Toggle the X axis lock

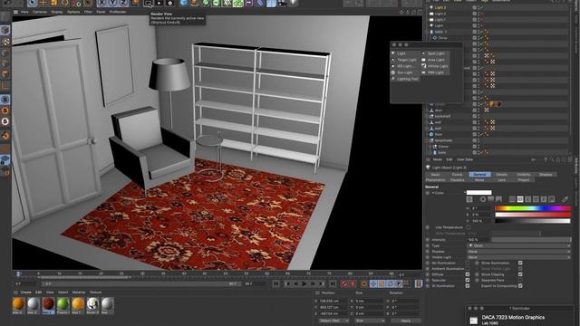[x=101, y=4]
